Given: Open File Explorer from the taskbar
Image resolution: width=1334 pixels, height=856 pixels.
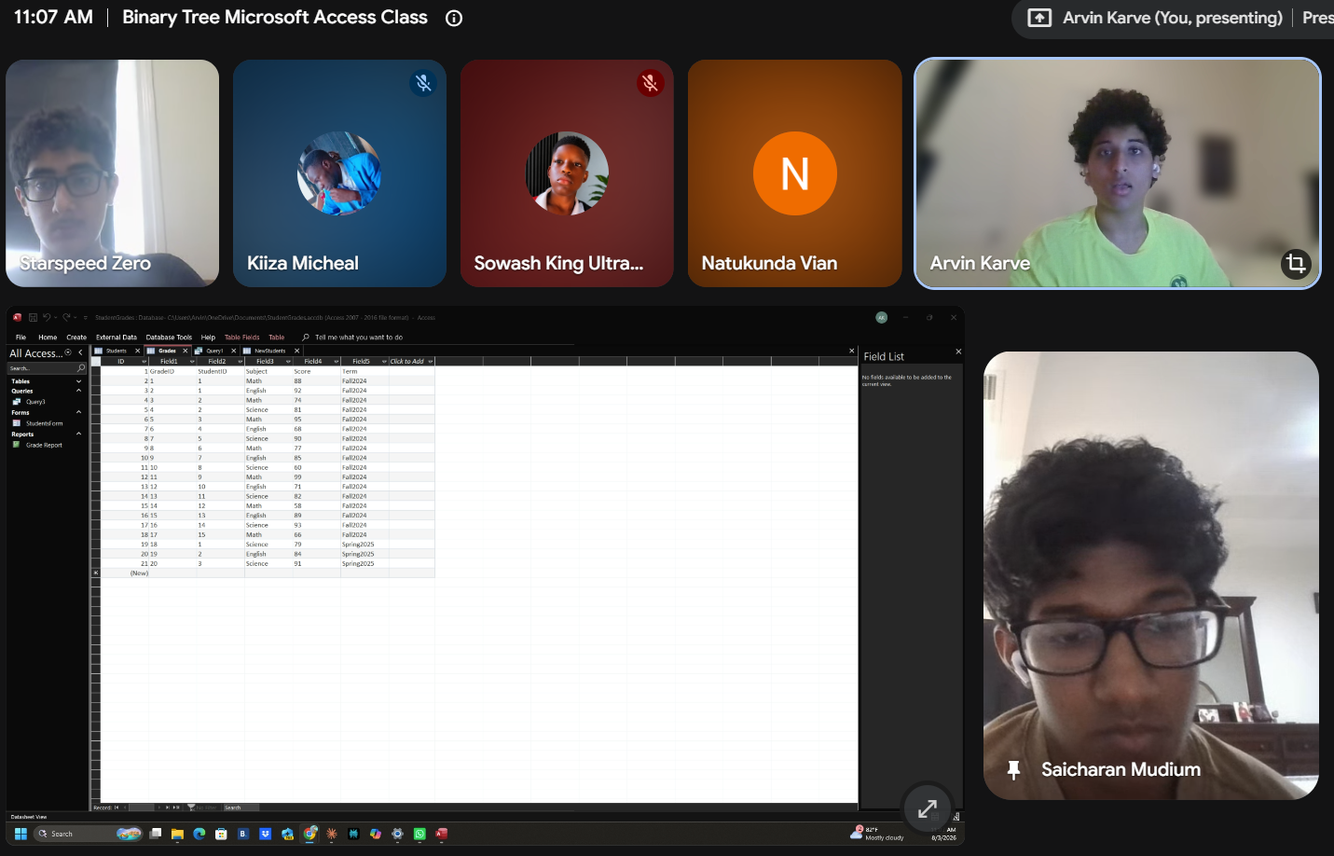Looking at the screenshot, I should click(x=177, y=834).
